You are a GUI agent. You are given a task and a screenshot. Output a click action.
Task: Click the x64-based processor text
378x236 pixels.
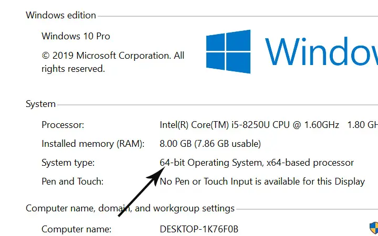click(x=310, y=163)
